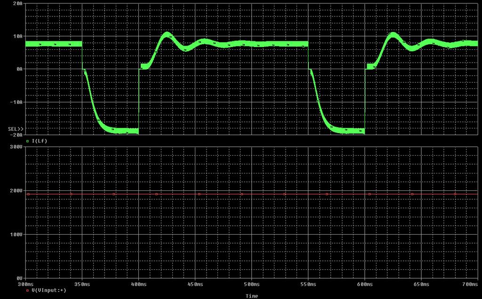Click the V(VInput:+) trace legend label
This screenshot has height=299, width=482.
pos(49,291)
